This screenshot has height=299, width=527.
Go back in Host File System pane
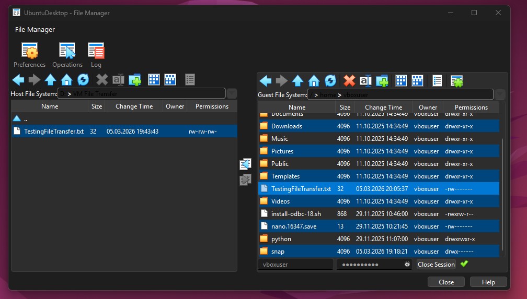point(18,80)
